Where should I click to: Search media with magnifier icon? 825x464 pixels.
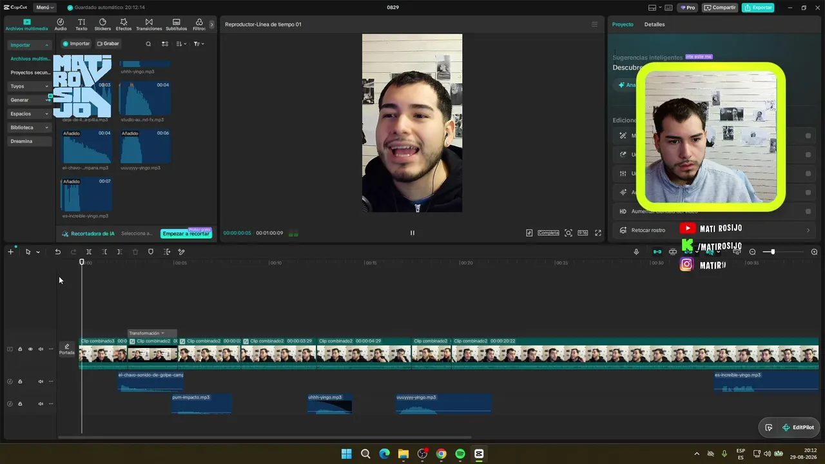point(148,44)
